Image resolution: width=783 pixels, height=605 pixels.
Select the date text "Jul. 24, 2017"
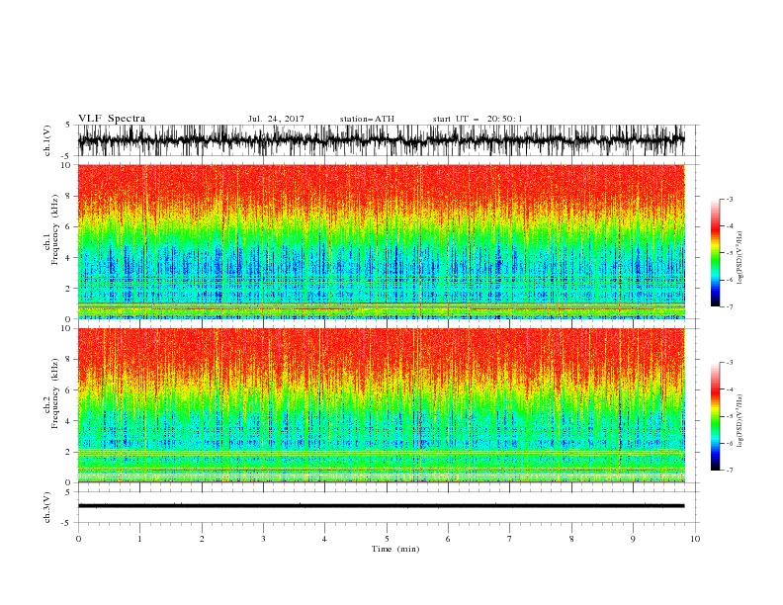click(276, 119)
